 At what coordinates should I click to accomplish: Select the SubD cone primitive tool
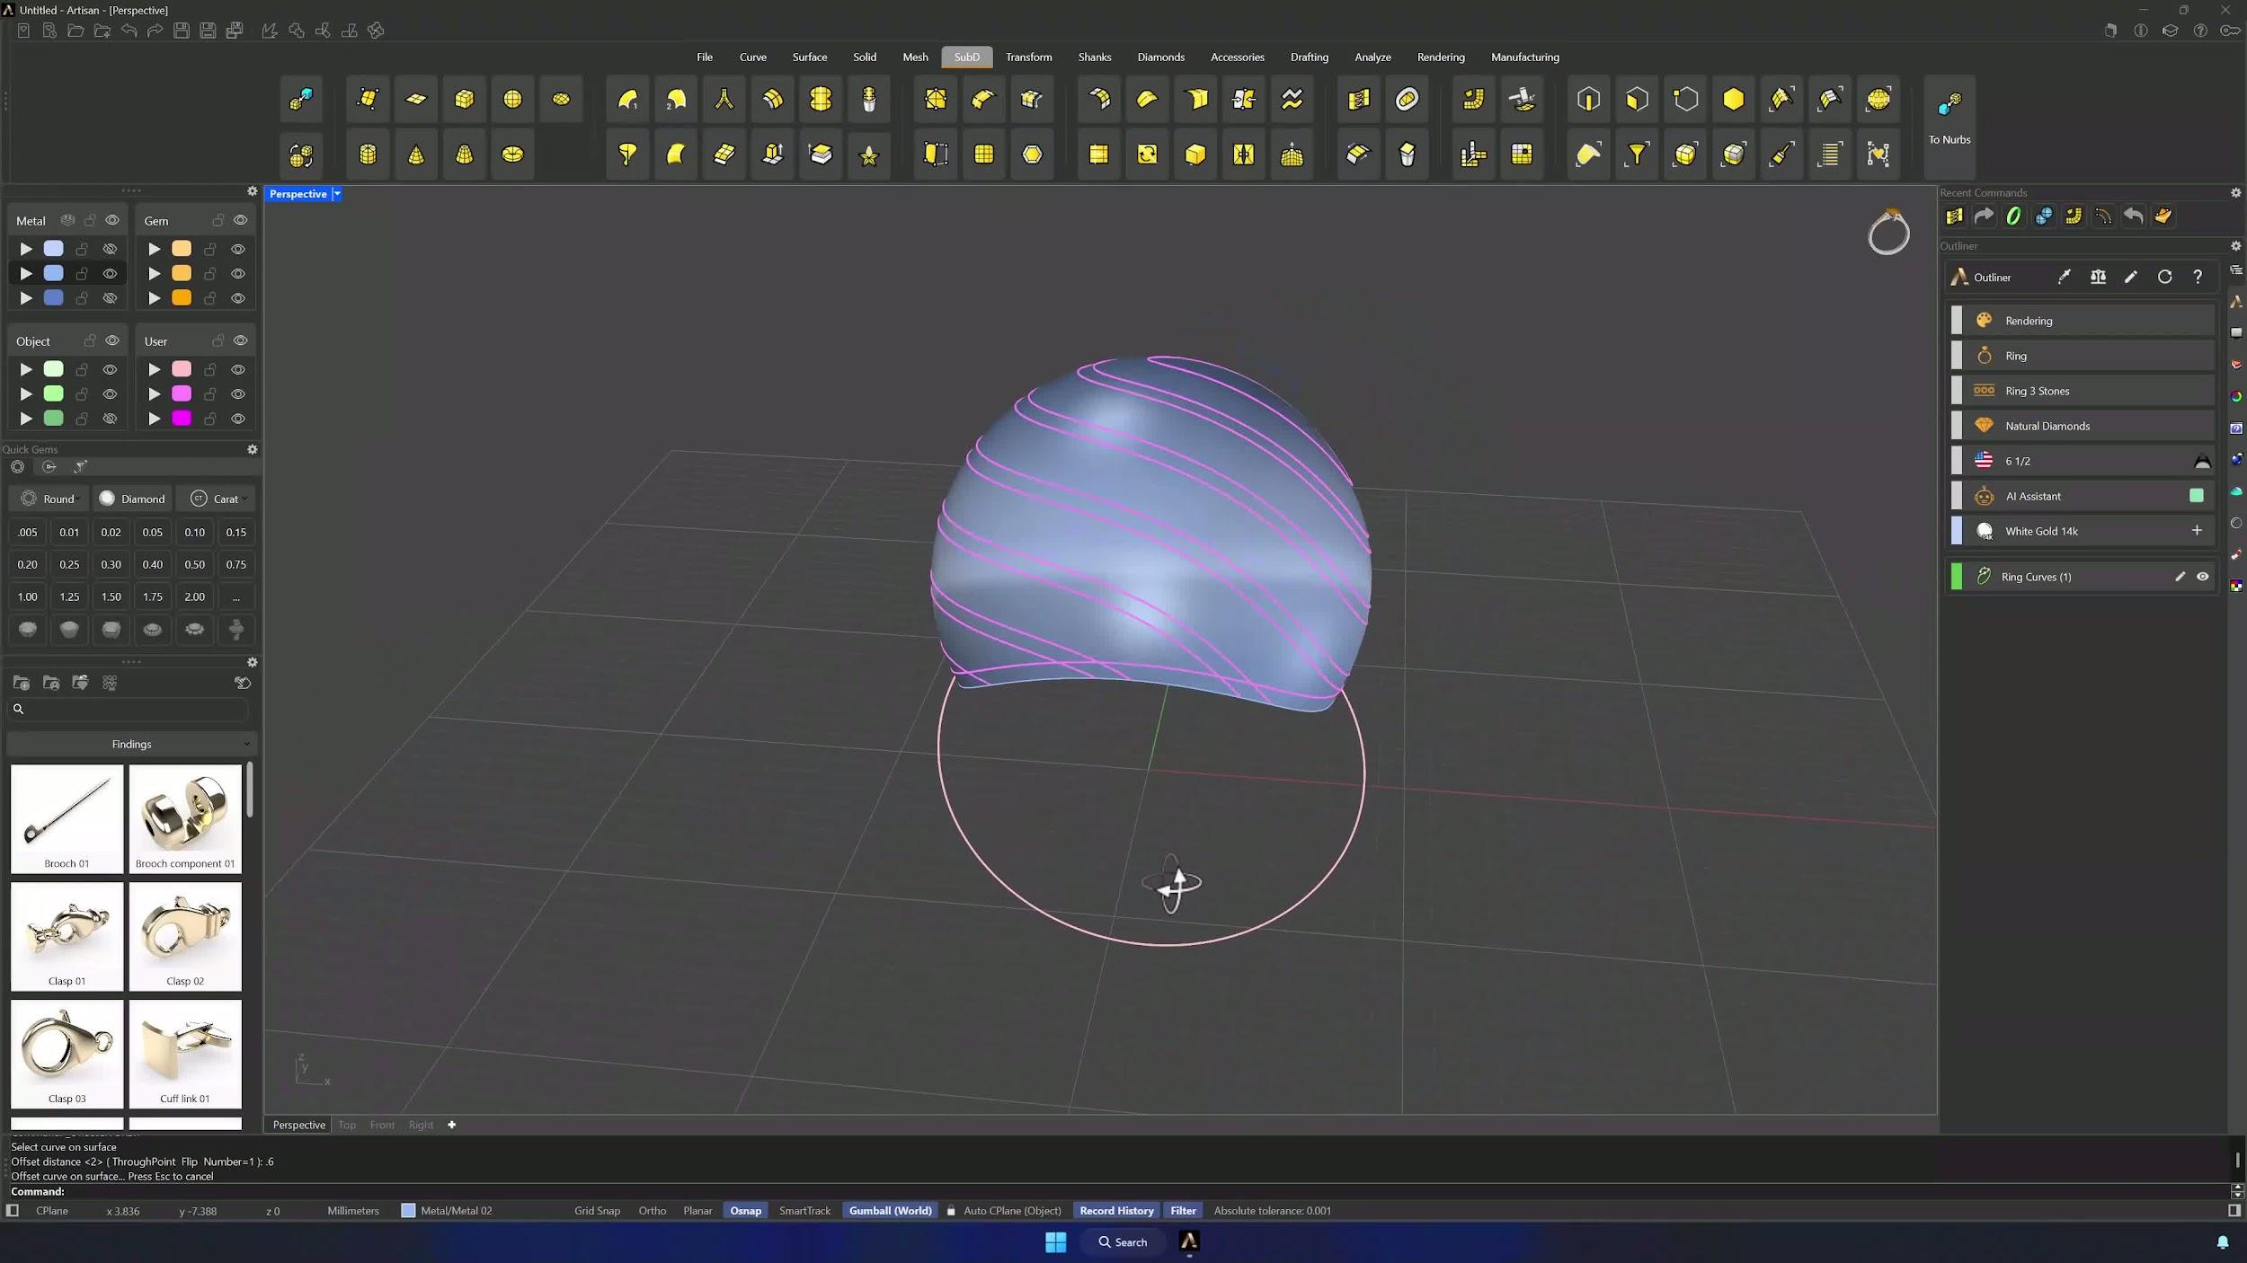(416, 155)
